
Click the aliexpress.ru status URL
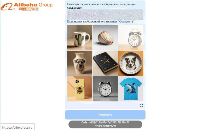click(17, 127)
